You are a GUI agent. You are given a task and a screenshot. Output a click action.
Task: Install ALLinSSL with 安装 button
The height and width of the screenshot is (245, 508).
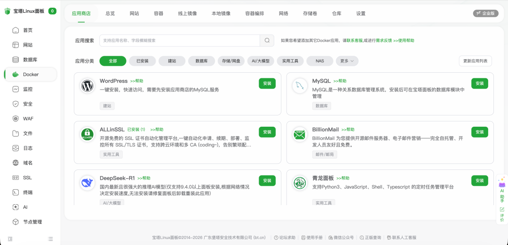pyautogui.click(x=267, y=132)
